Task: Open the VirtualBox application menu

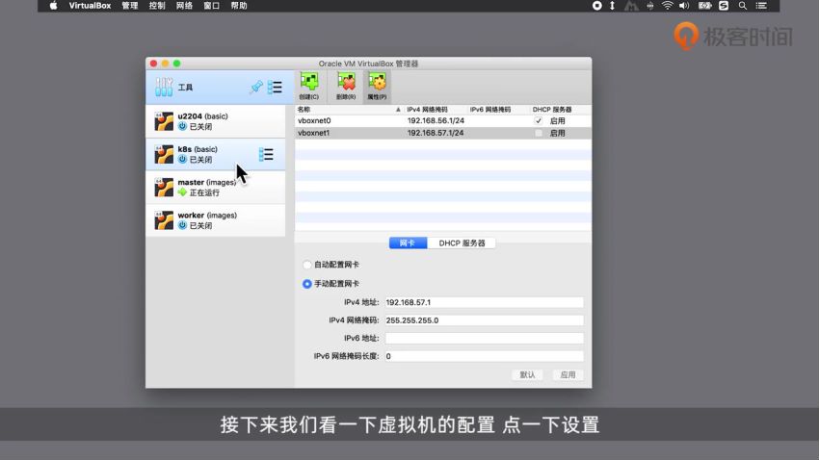Action: 90,6
